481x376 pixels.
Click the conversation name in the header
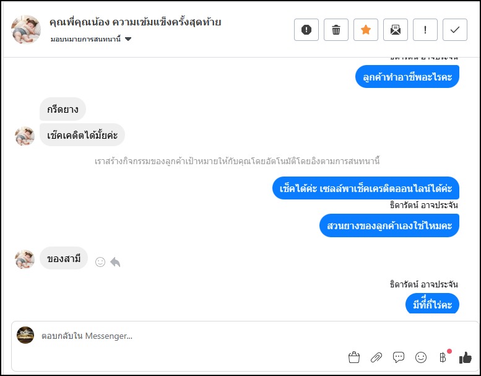tap(135, 22)
